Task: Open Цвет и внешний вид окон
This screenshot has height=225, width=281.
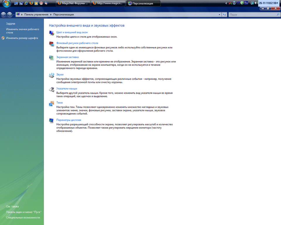Action: 72,32
